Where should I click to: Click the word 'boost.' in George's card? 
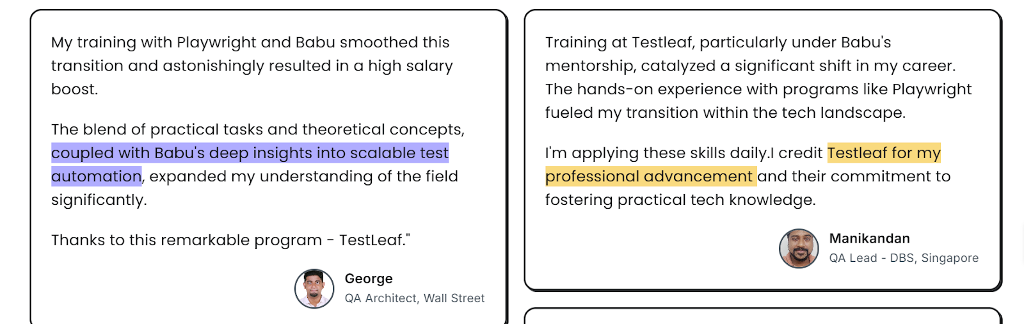pyautogui.click(x=75, y=89)
